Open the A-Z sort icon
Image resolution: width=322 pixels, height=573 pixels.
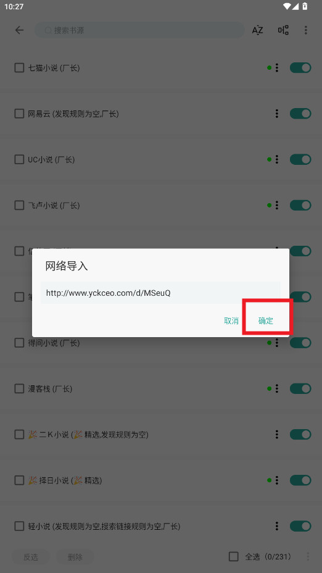click(257, 30)
